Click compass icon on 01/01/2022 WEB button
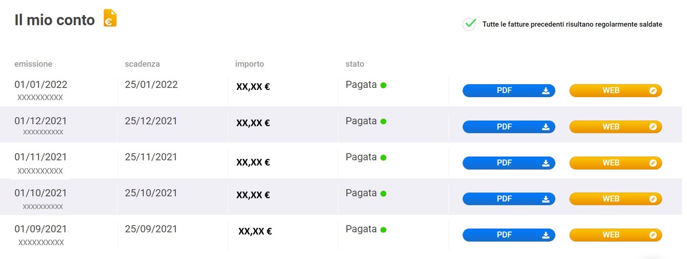Screen dimensions: 687x259 653,91
